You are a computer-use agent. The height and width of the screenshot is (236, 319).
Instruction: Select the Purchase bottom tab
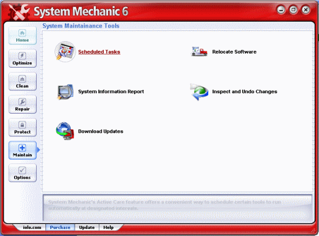[x=60, y=227]
